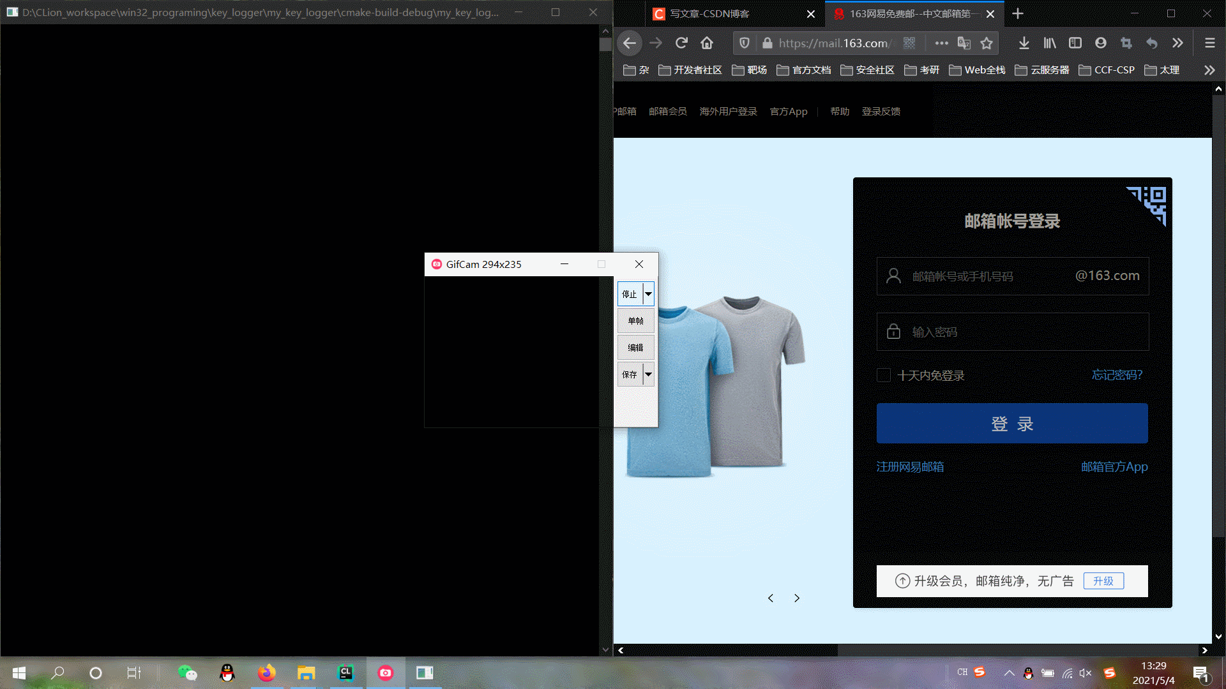Open WeChat from the taskbar

(x=187, y=672)
